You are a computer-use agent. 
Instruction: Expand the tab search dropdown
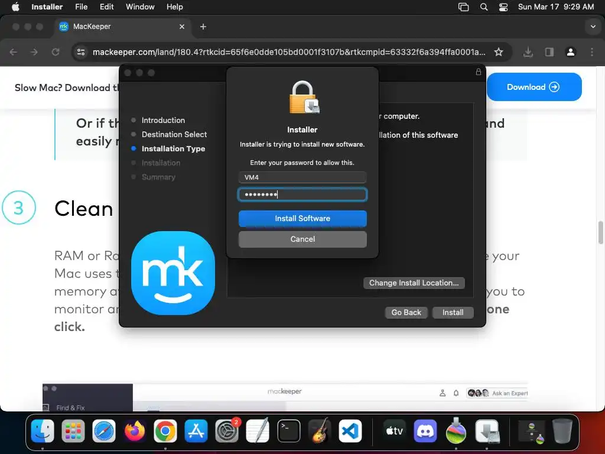593,27
